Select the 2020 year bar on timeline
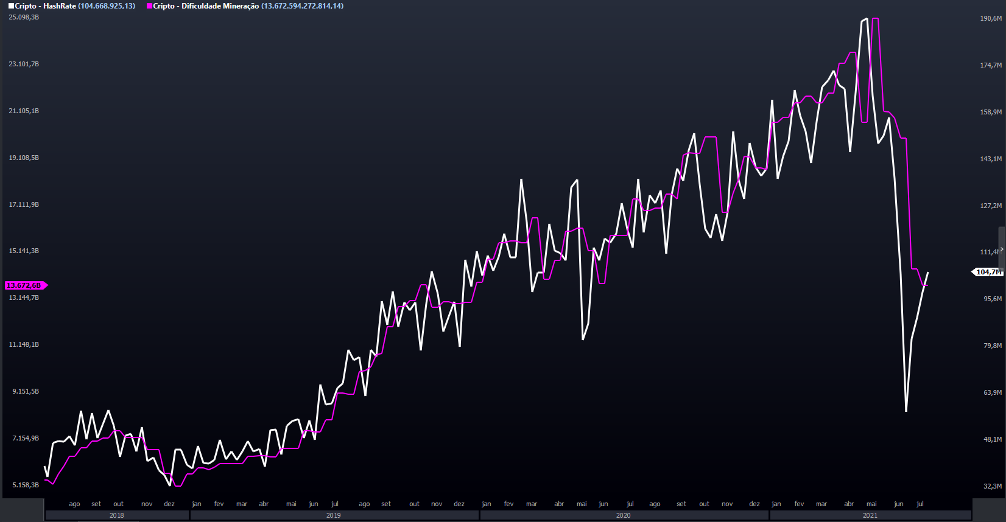Screen dimensions: 1006x522 (624, 515)
